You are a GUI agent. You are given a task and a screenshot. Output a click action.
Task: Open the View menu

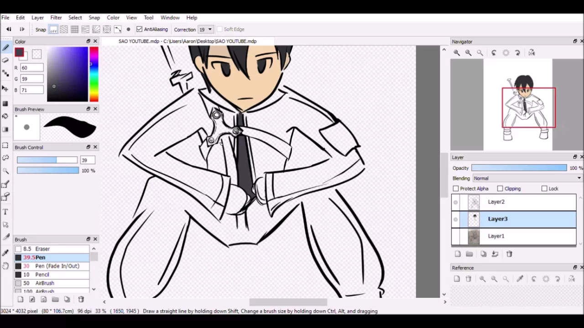coord(131,17)
